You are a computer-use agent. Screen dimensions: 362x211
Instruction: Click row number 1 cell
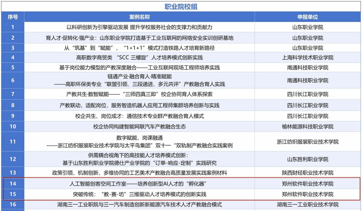pyautogui.click(x=13, y=27)
